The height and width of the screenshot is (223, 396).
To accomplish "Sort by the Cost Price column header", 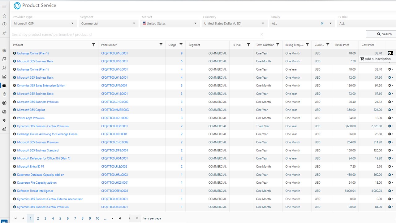I will pos(368,45).
